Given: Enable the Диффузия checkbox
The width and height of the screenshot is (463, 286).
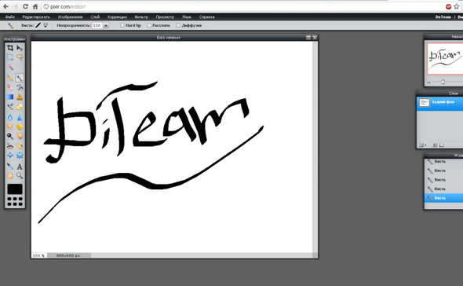Looking at the screenshot, I should coord(178,25).
